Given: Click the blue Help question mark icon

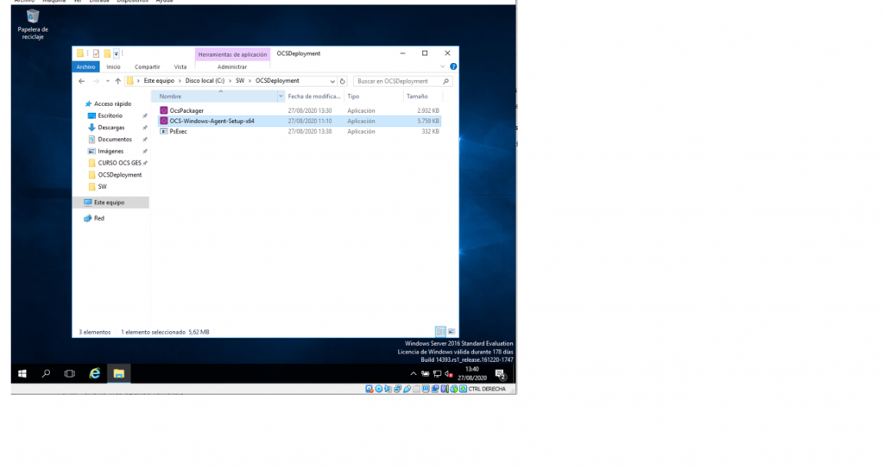Looking at the screenshot, I should coord(453,66).
